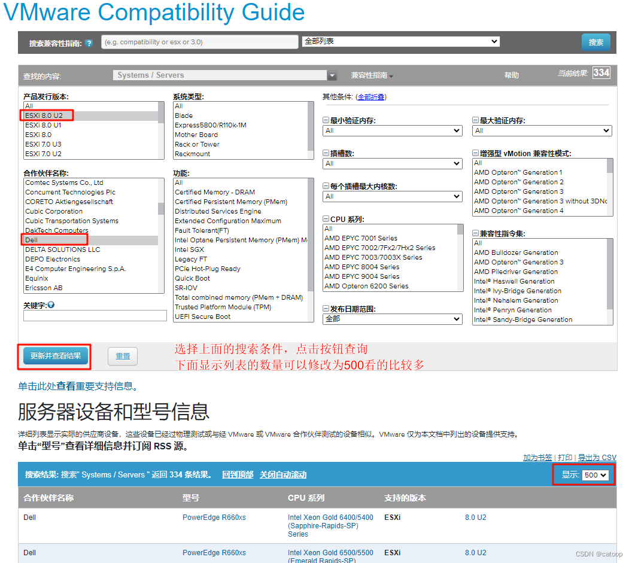632x563 pixels.
Task: Open the 全部列表 search scope dropdown
Action: click(401, 41)
